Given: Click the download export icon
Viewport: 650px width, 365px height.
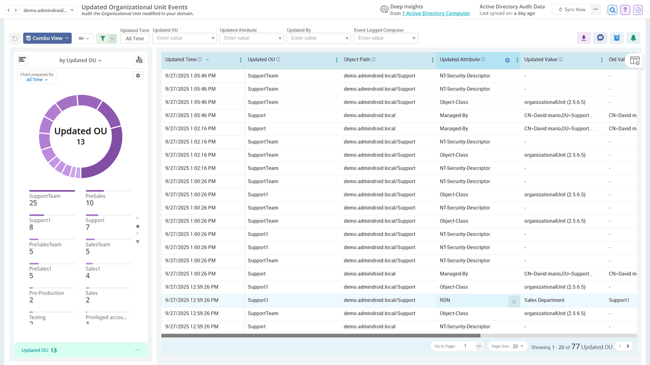Looking at the screenshot, I should 584,38.
